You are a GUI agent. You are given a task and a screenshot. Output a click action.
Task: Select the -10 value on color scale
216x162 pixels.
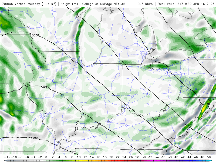tap(13, 157)
